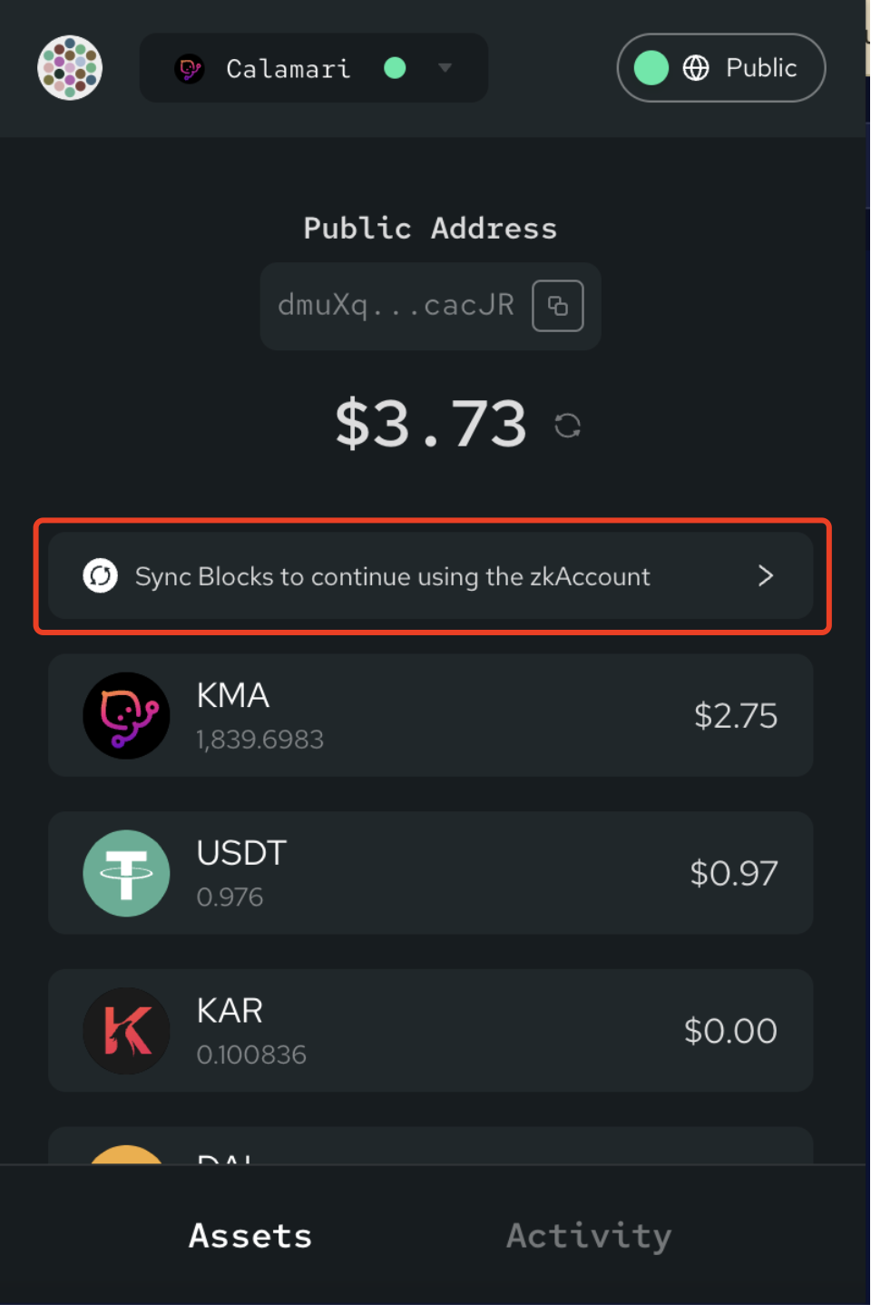
Task: Expand the Sync Blocks banner chevron
Action: click(766, 576)
